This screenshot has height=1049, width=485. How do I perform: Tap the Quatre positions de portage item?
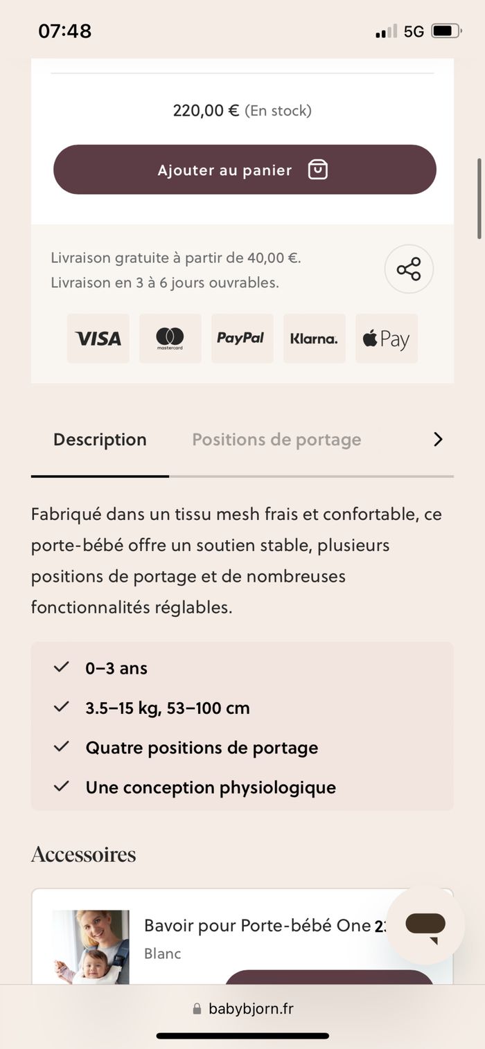(202, 748)
